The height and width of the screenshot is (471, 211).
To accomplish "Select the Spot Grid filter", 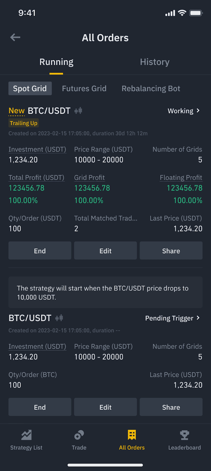I will tap(30, 89).
